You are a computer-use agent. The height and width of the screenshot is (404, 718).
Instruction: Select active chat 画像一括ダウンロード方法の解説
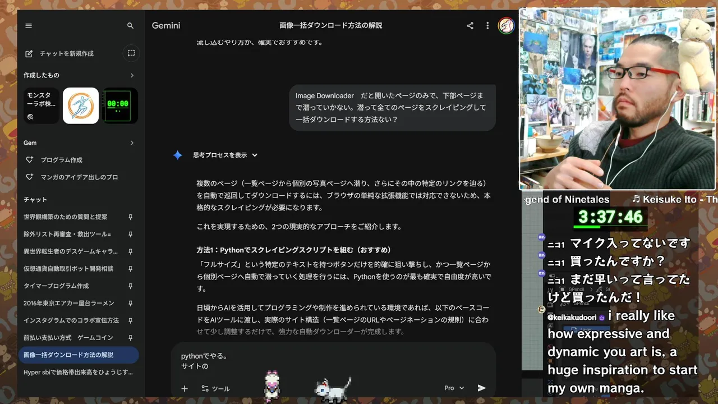pyautogui.click(x=79, y=355)
